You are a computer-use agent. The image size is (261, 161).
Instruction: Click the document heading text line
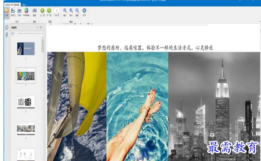coord(155,48)
